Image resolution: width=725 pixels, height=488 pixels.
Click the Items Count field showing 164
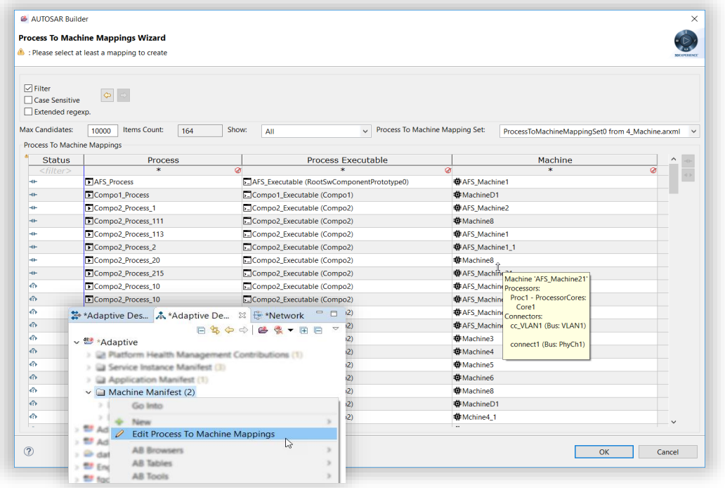tap(200, 131)
